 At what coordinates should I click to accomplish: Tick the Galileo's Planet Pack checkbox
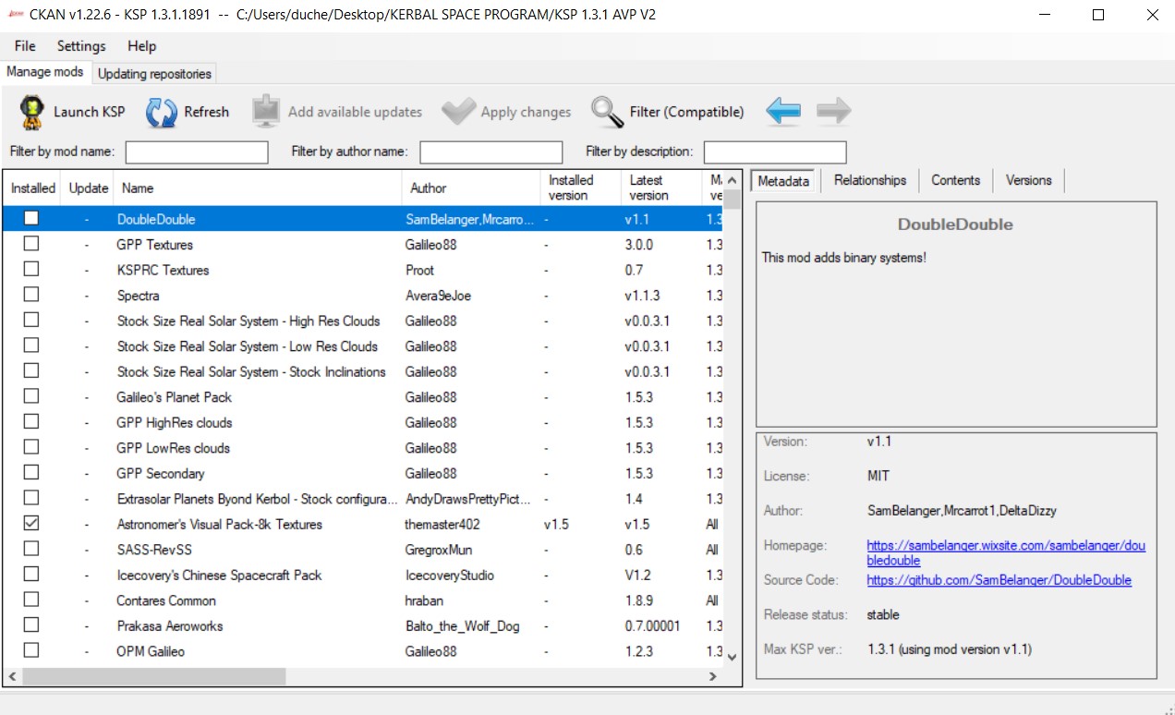(31, 397)
